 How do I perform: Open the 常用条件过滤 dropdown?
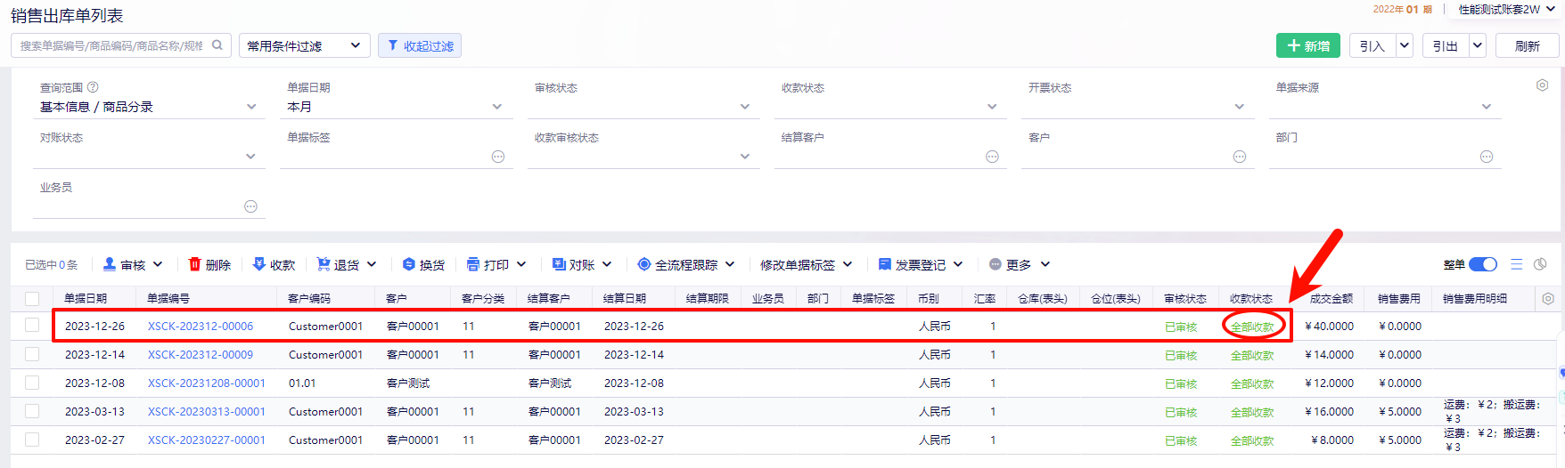click(x=305, y=45)
